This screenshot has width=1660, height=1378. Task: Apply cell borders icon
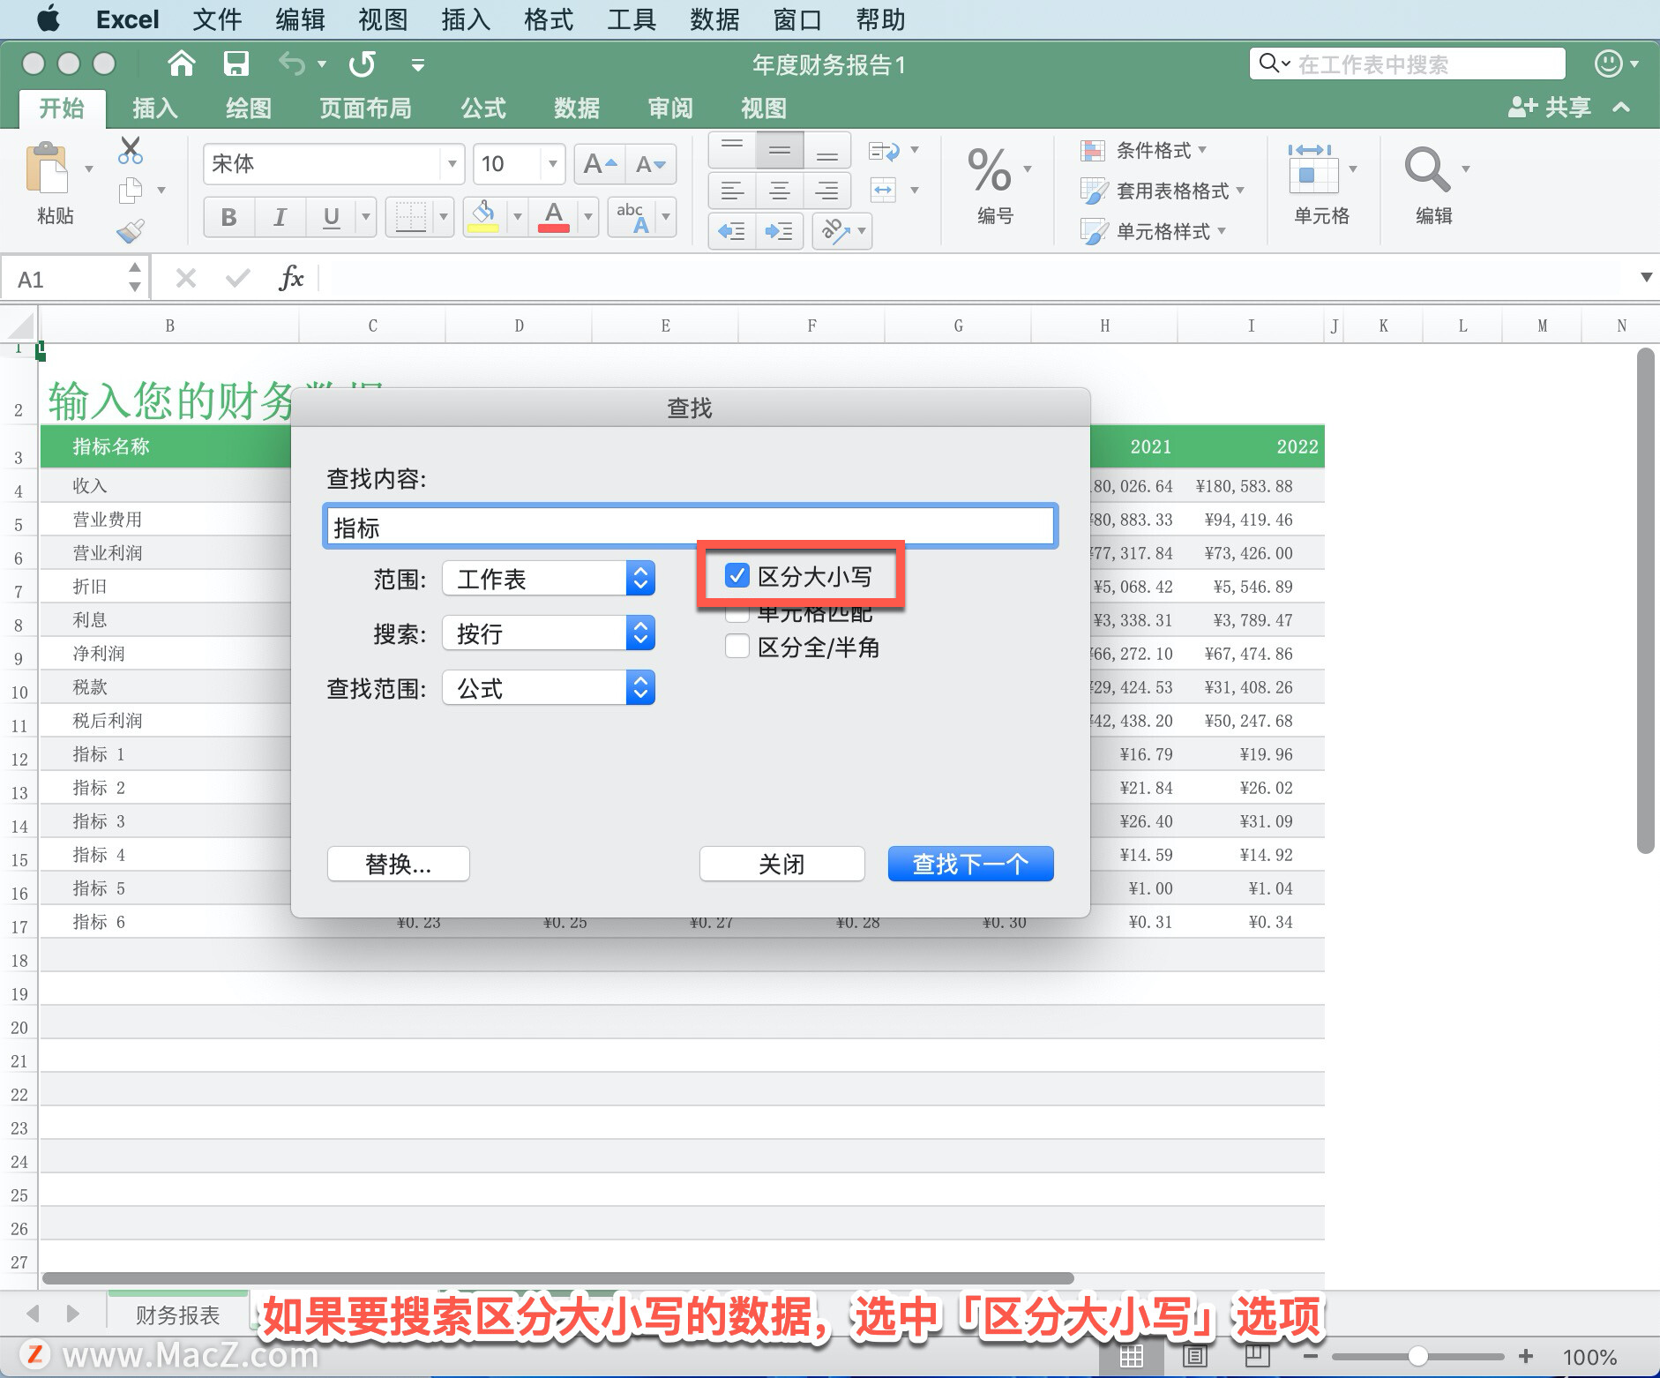point(410,217)
